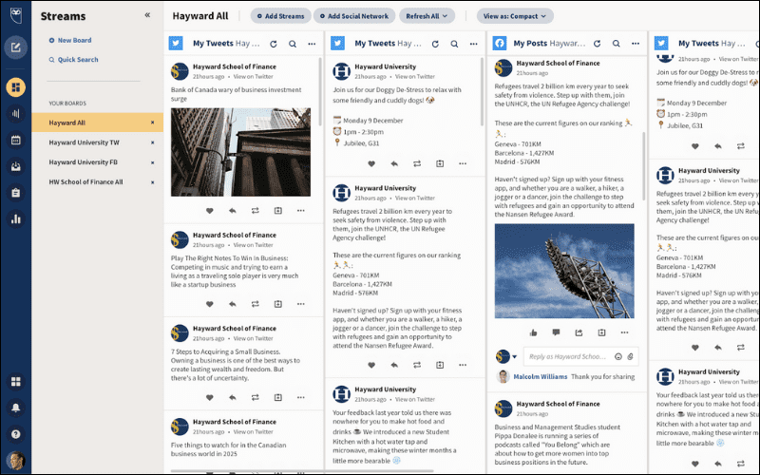
Task: Collapse the Streams side panel
Action: (x=147, y=15)
